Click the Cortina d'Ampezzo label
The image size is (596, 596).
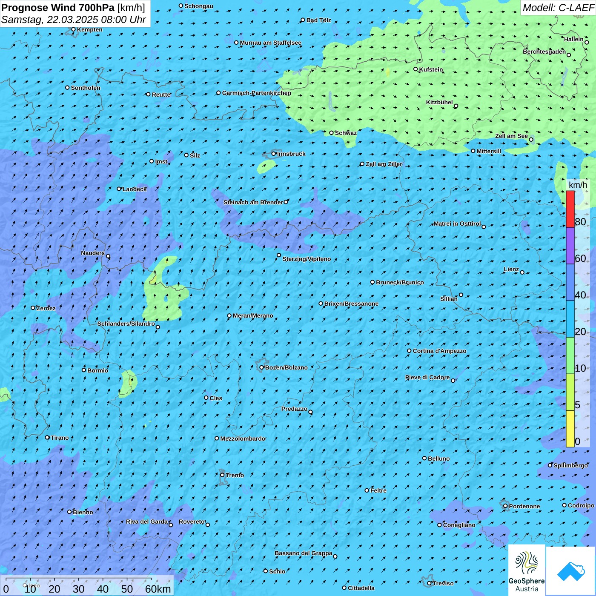coord(440,351)
